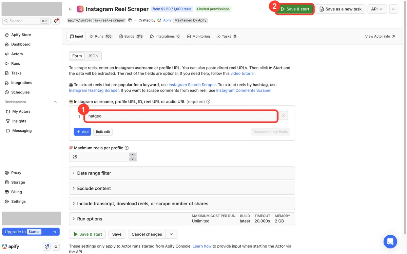Collapse the Development sidebar section
This screenshot has width=407, height=254.
55,102
